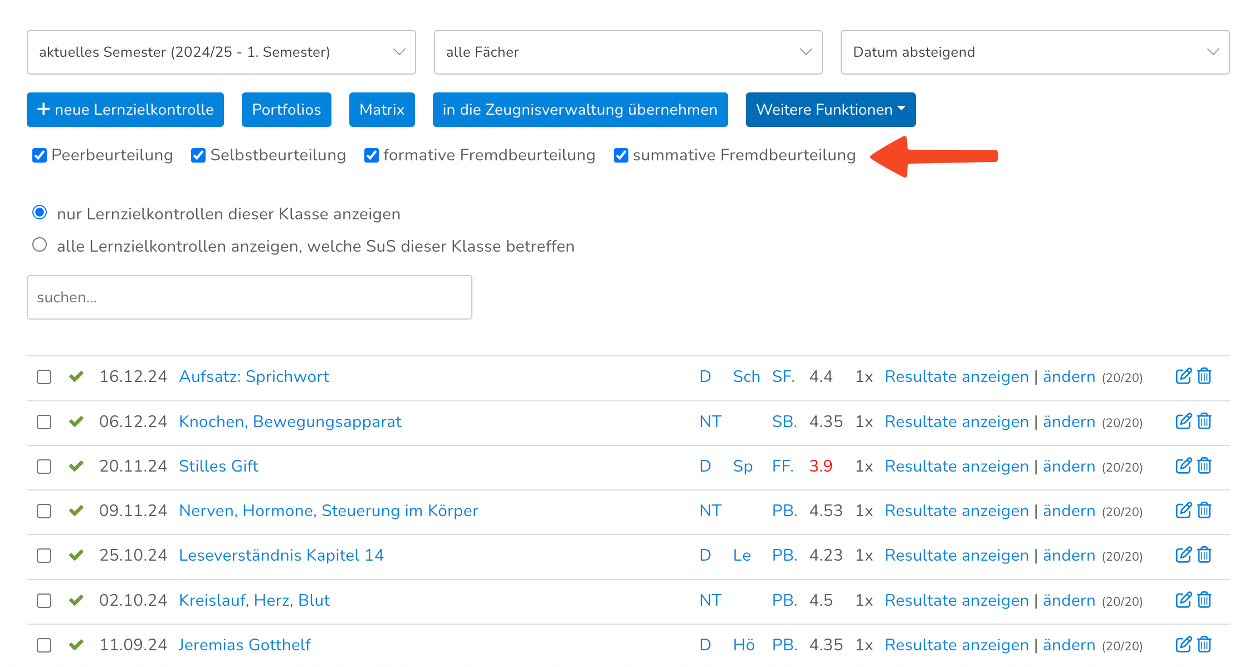
Task: Edit Kreislauf, Herz, Blut using pencil icon
Action: click(1183, 600)
